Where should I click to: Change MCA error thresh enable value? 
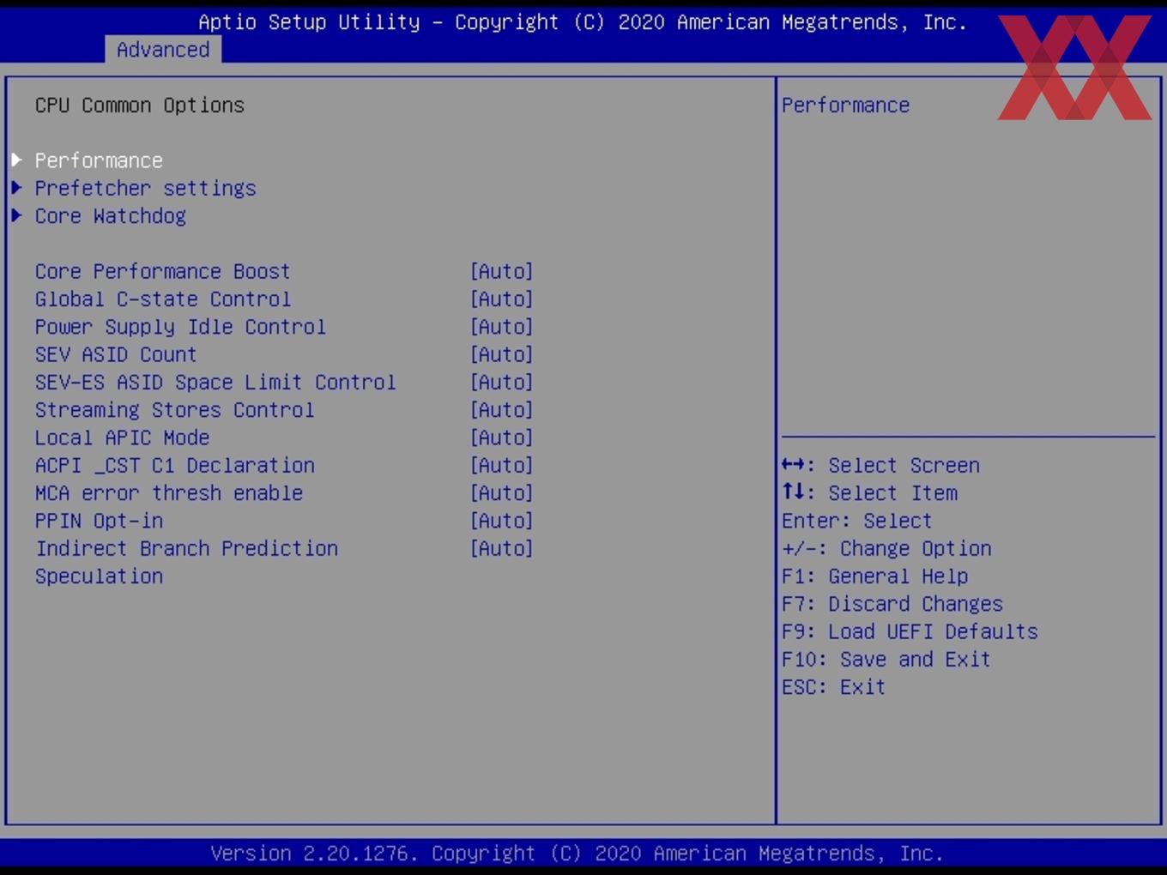502,493
